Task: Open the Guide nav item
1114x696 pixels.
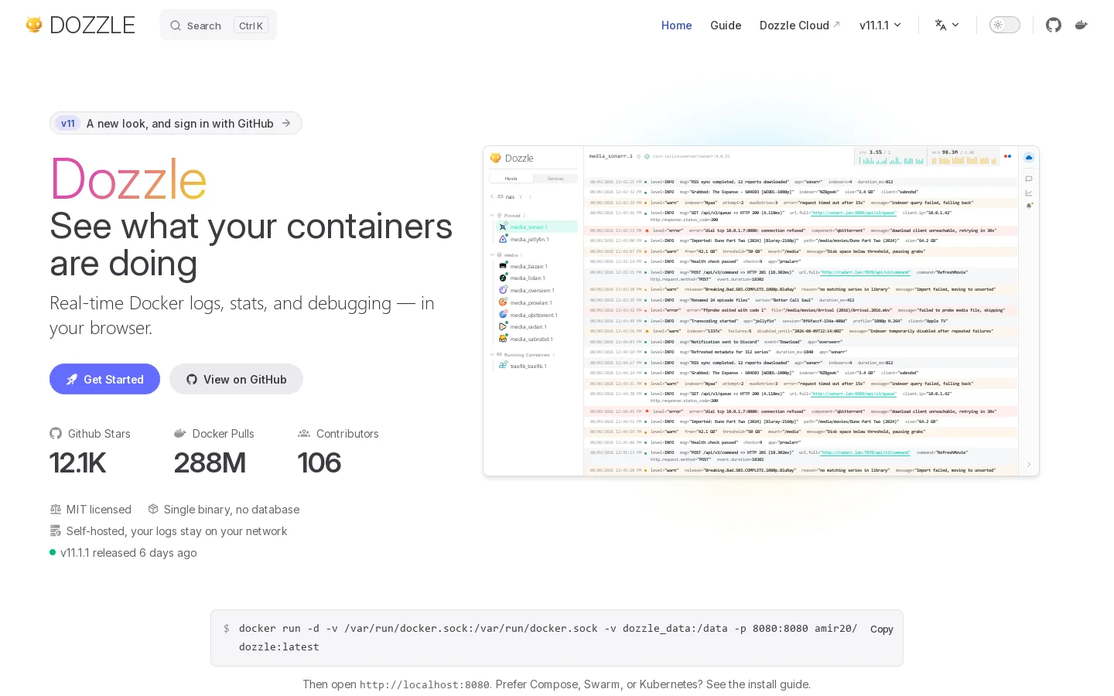Action: pos(726,26)
